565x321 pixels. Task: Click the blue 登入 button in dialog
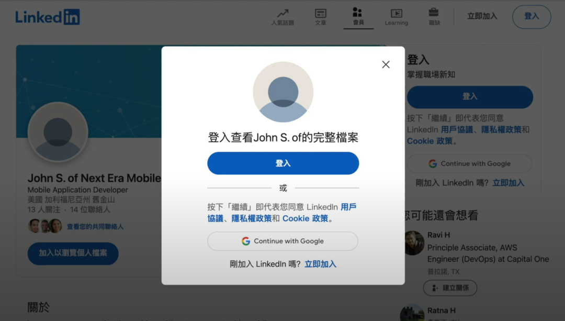click(283, 163)
